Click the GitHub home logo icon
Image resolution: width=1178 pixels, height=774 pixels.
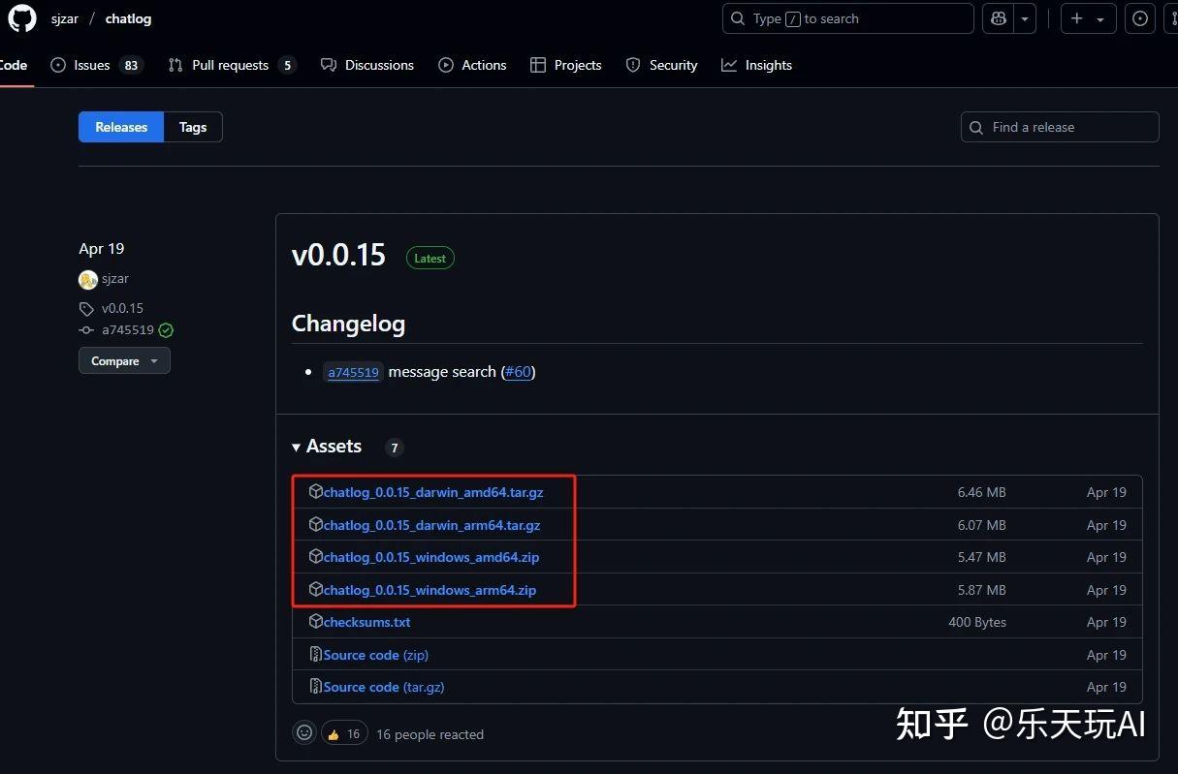21,18
